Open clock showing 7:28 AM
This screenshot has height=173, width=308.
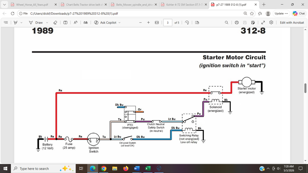(289, 168)
